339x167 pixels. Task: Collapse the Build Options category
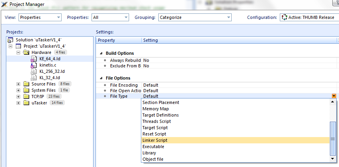point(101,53)
